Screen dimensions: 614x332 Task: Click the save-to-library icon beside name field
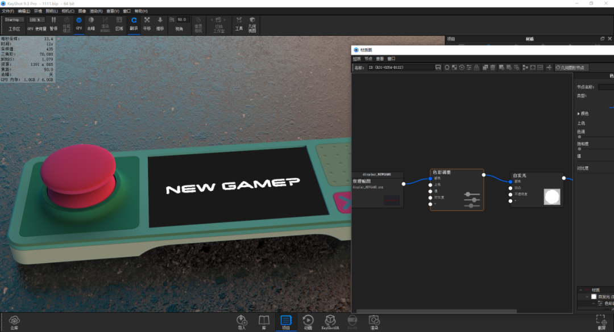[x=438, y=68]
